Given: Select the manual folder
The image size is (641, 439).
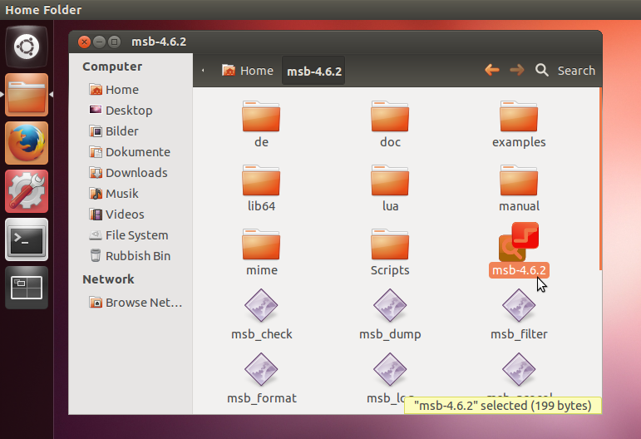Looking at the screenshot, I should 519,189.
